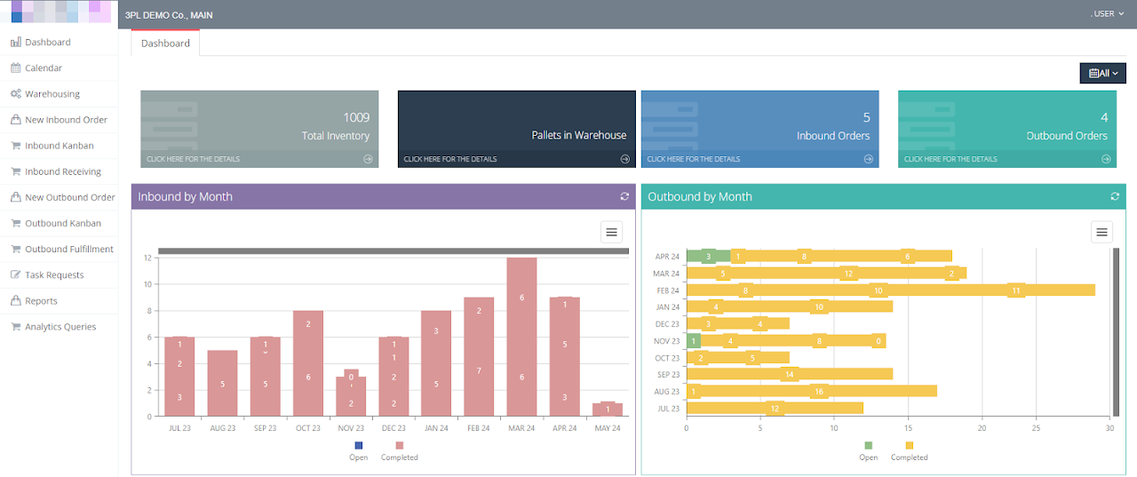Click the Inbound Kanban cart icon
The height and width of the screenshot is (477, 1137).
pos(16,146)
